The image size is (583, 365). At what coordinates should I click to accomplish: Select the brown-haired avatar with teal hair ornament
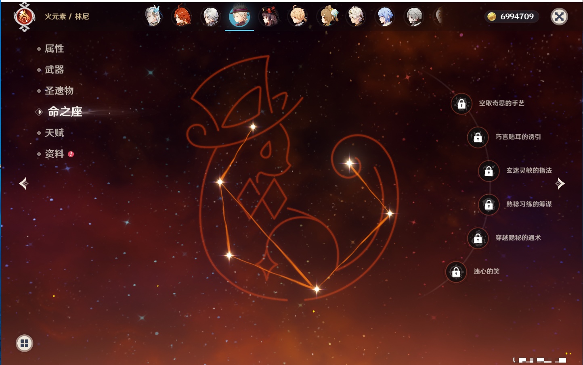pyautogui.click(x=327, y=17)
